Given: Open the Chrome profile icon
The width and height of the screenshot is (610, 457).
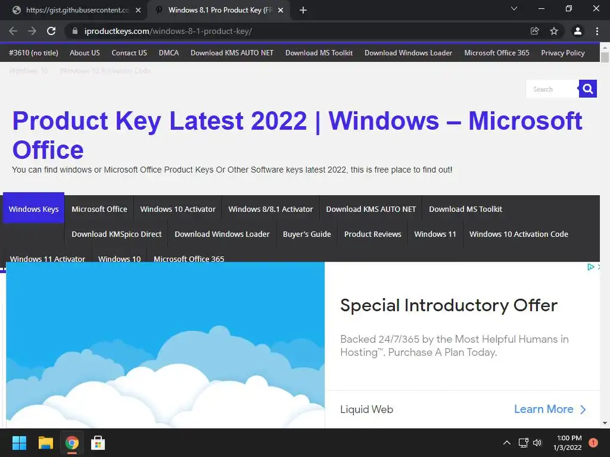Looking at the screenshot, I should [578, 31].
